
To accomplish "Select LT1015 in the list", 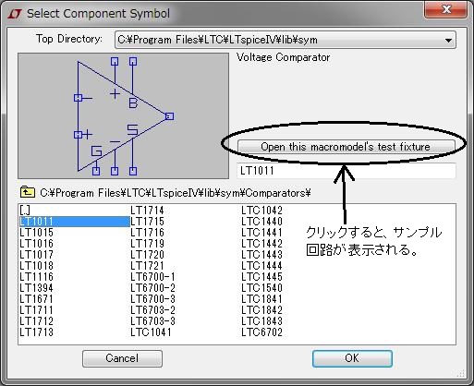I will [x=36, y=233].
